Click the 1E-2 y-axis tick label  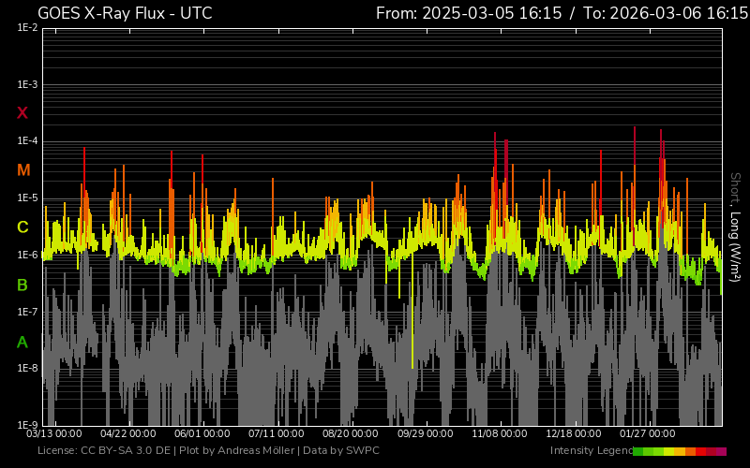(27, 28)
